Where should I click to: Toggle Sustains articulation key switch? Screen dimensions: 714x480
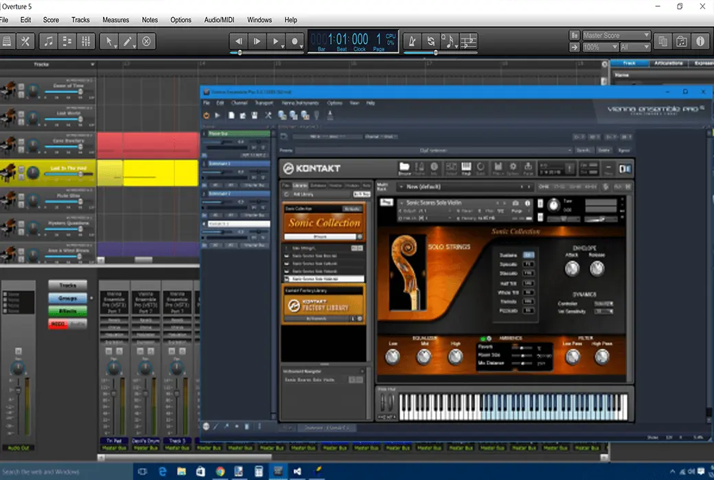click(528, 255)
